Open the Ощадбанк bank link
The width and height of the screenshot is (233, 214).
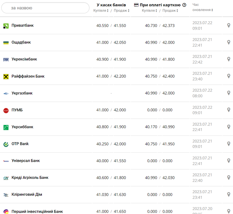pos(21,42)
